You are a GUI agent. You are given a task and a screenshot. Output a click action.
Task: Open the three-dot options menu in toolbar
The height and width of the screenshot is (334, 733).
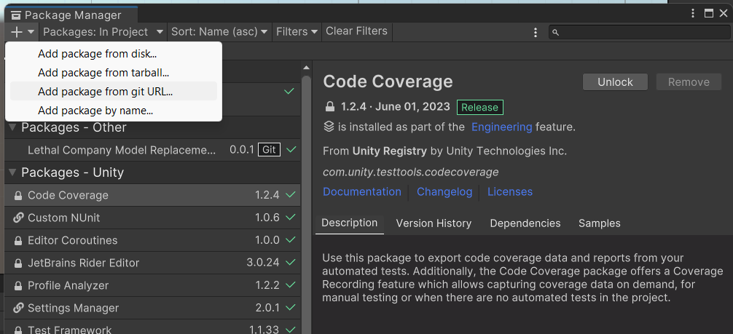(536, 32)
